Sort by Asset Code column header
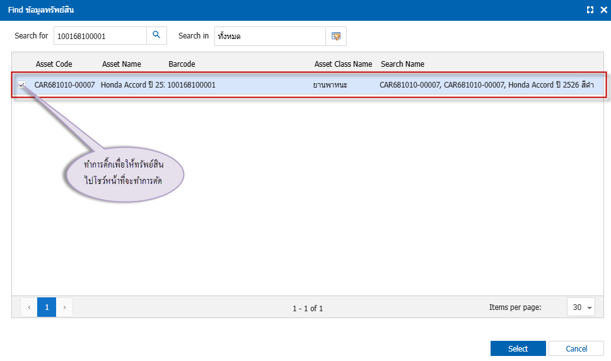Screen dimensions: 611x361 [x=54, y=64]
